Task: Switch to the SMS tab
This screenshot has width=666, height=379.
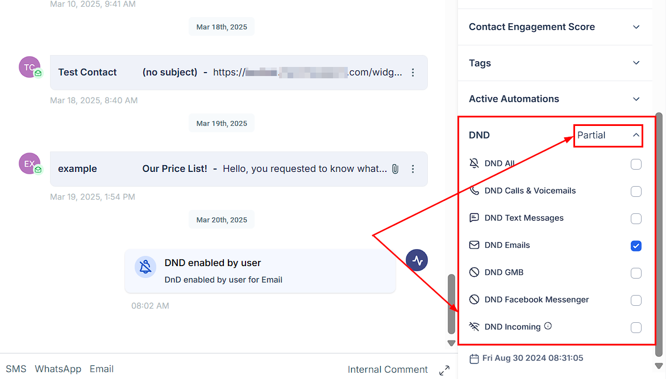Action: (x=16, y=369)
